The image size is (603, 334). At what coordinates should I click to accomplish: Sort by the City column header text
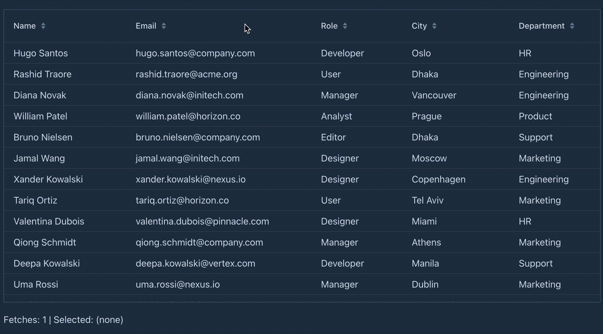click(x=419, y=26)
